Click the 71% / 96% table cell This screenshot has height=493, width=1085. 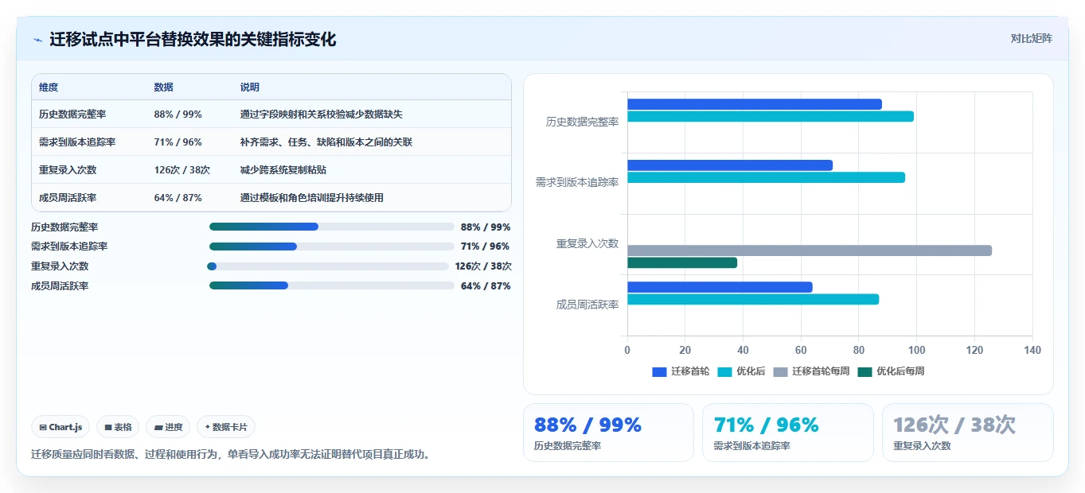point(178,142)
